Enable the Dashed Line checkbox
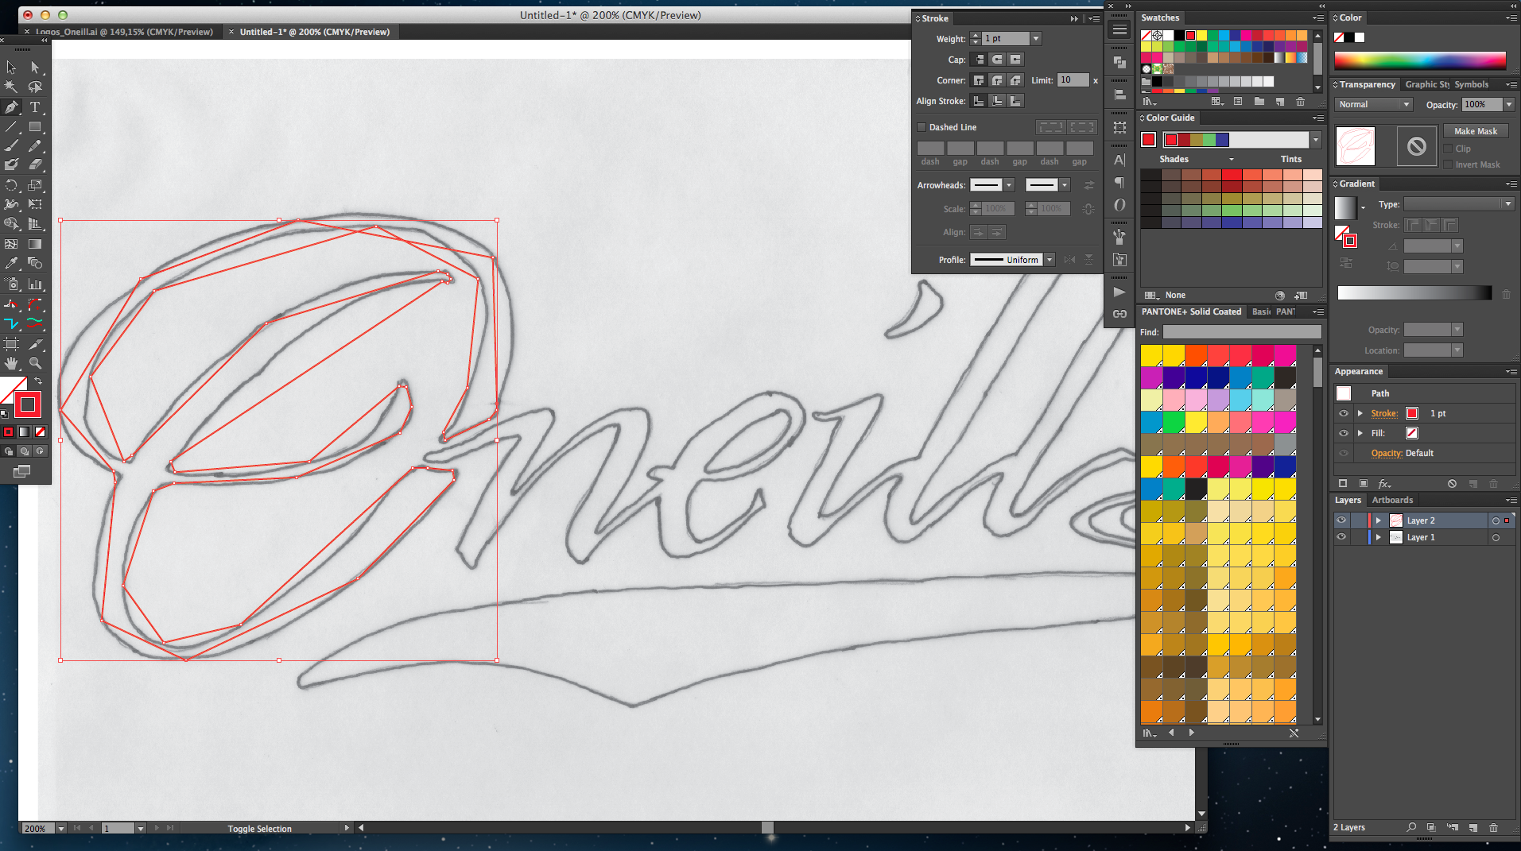This screenshot has width=1521, height=851. point(922,127)
